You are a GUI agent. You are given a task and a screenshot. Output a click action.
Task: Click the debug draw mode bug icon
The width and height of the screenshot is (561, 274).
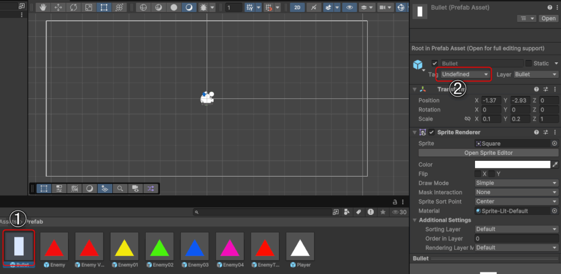pos(203,8)
